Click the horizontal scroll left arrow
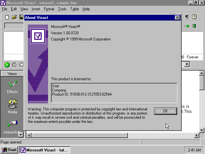 point(29,135)
